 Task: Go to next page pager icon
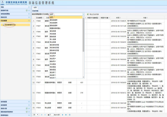point(63,115)
